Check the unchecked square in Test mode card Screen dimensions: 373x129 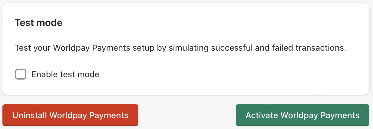point(21,74)
